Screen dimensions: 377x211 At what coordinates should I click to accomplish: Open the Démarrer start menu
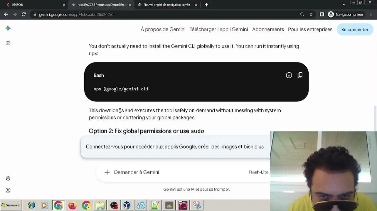click(11, 205)
